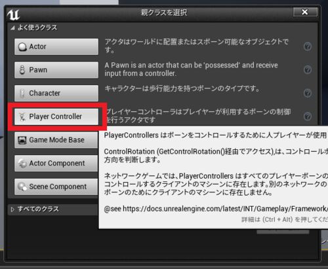Choose the Pawn parent class
Image resolution: width=328 pixels, height=269 pixels.
point(56,70)
